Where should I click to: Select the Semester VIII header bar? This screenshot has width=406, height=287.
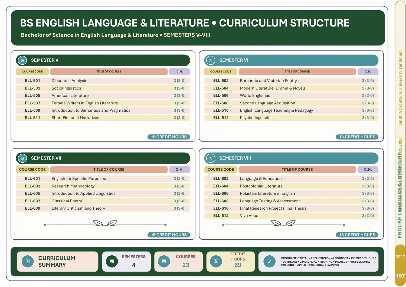click(291, 158)
